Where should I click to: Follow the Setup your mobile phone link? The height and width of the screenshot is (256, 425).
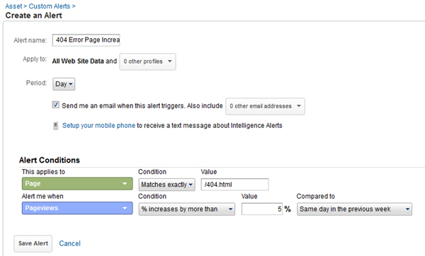[x=98, y=126]
